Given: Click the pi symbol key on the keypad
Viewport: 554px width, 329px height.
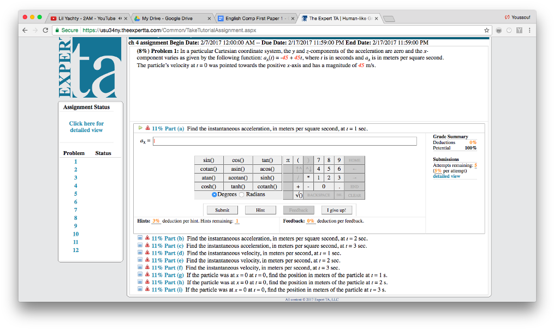Looking at the screenshot, I should [x=288, y=160].
